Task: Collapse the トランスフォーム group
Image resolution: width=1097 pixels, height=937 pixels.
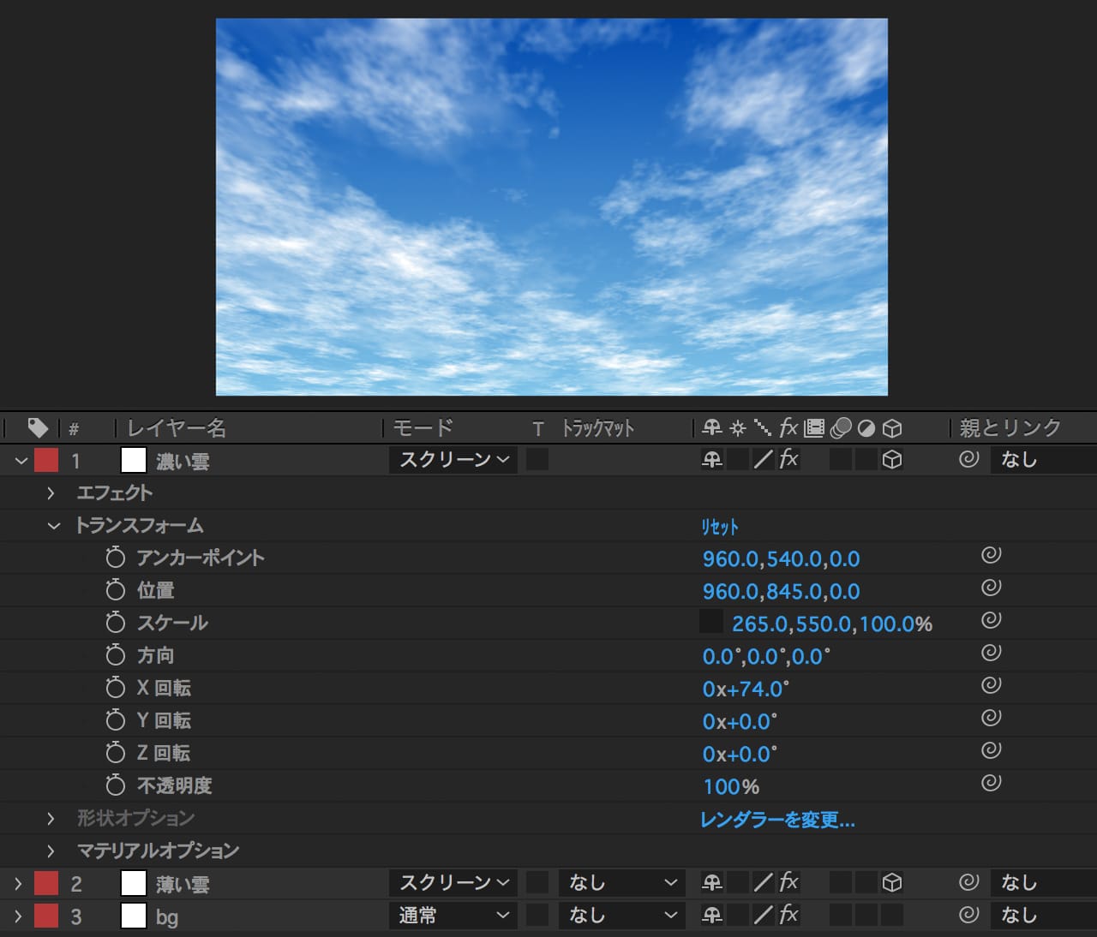Action: 54,526
